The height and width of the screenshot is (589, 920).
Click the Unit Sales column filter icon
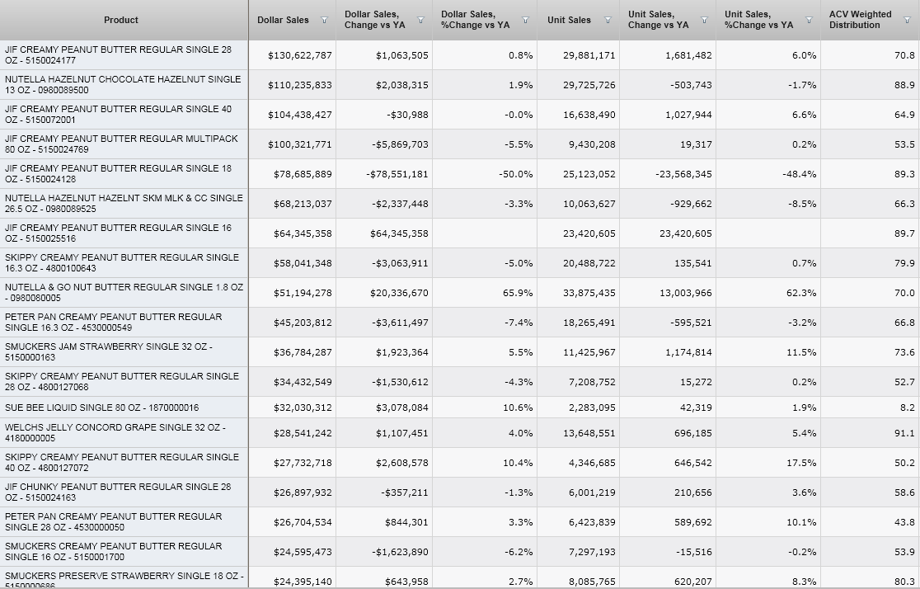pyautogui.click(x=608, y=20)
